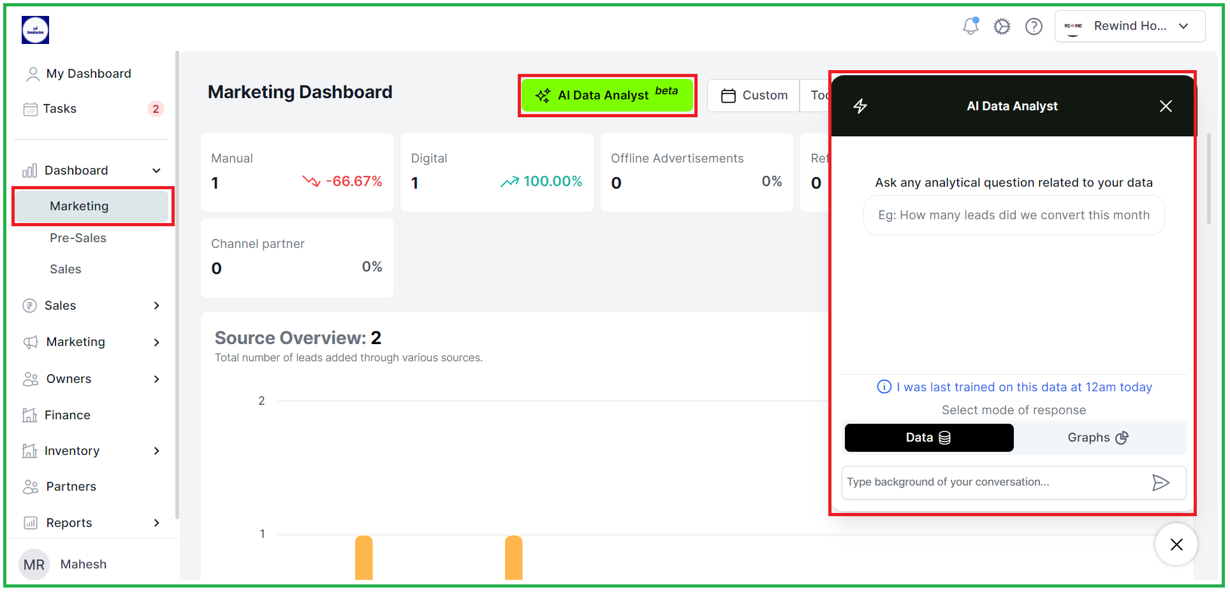The height and width of the screenshot is (592, 1230).
Task: Go to My Dashboard
Action: (x=89, y=74)
